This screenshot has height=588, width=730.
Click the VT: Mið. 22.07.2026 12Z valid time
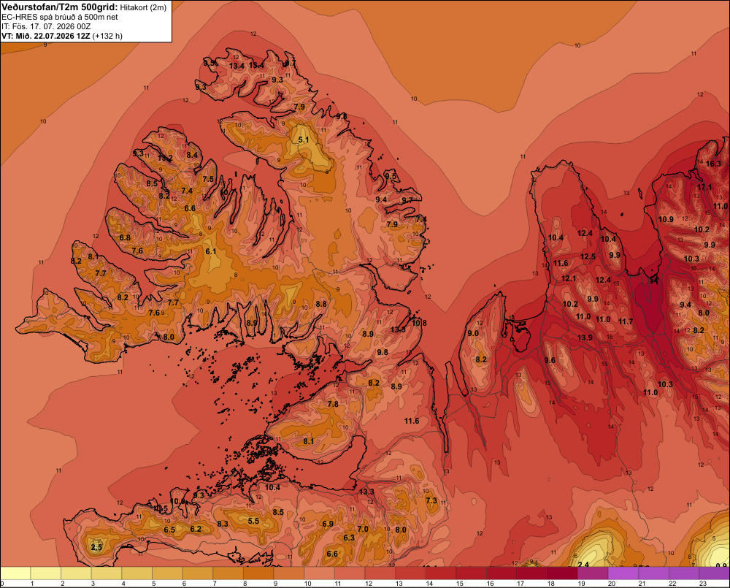46,36
